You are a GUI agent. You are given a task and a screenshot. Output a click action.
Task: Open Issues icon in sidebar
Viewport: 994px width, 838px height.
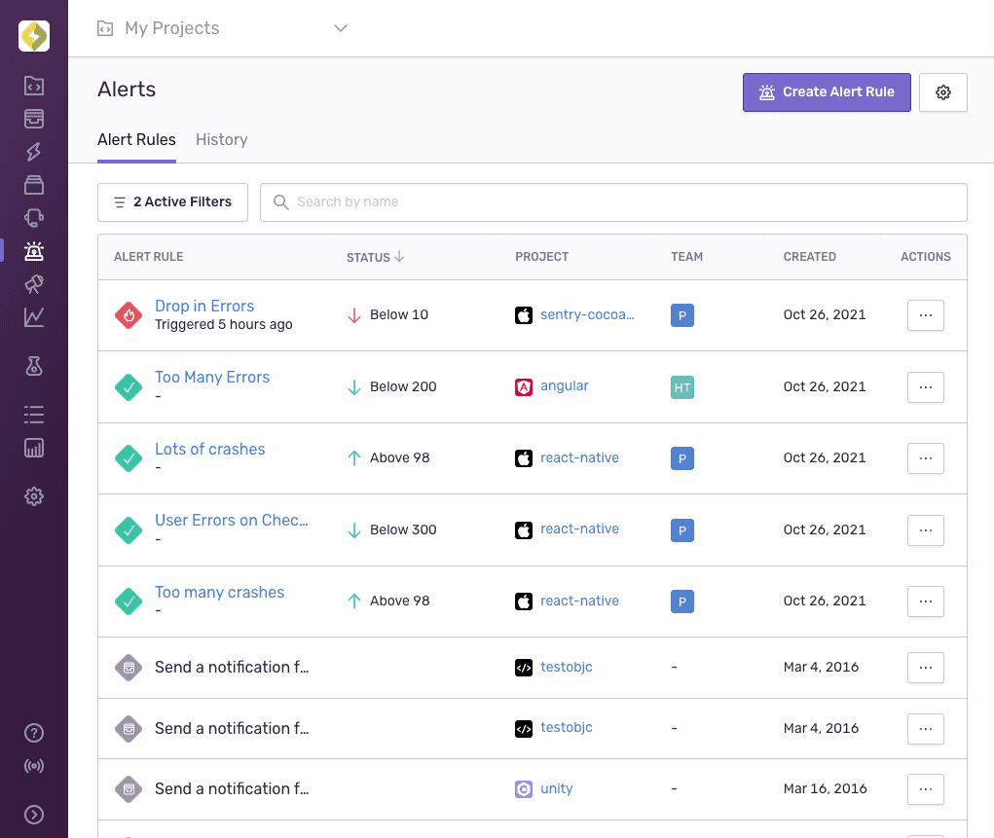34,119
